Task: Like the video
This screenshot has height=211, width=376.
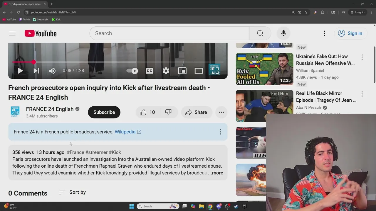Action: point(147,112)
